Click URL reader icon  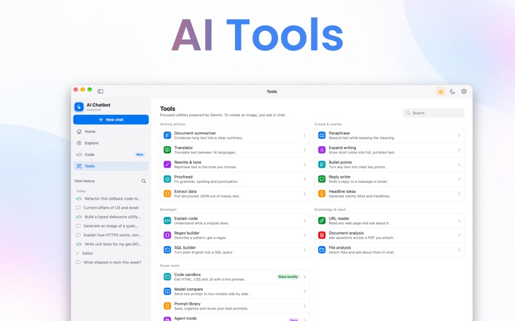[x=322, y=221]
